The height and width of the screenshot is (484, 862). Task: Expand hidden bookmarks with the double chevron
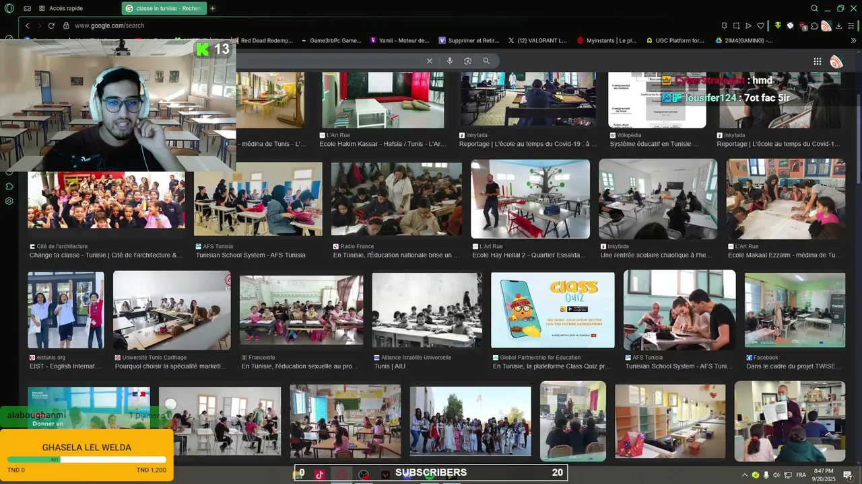853,40
